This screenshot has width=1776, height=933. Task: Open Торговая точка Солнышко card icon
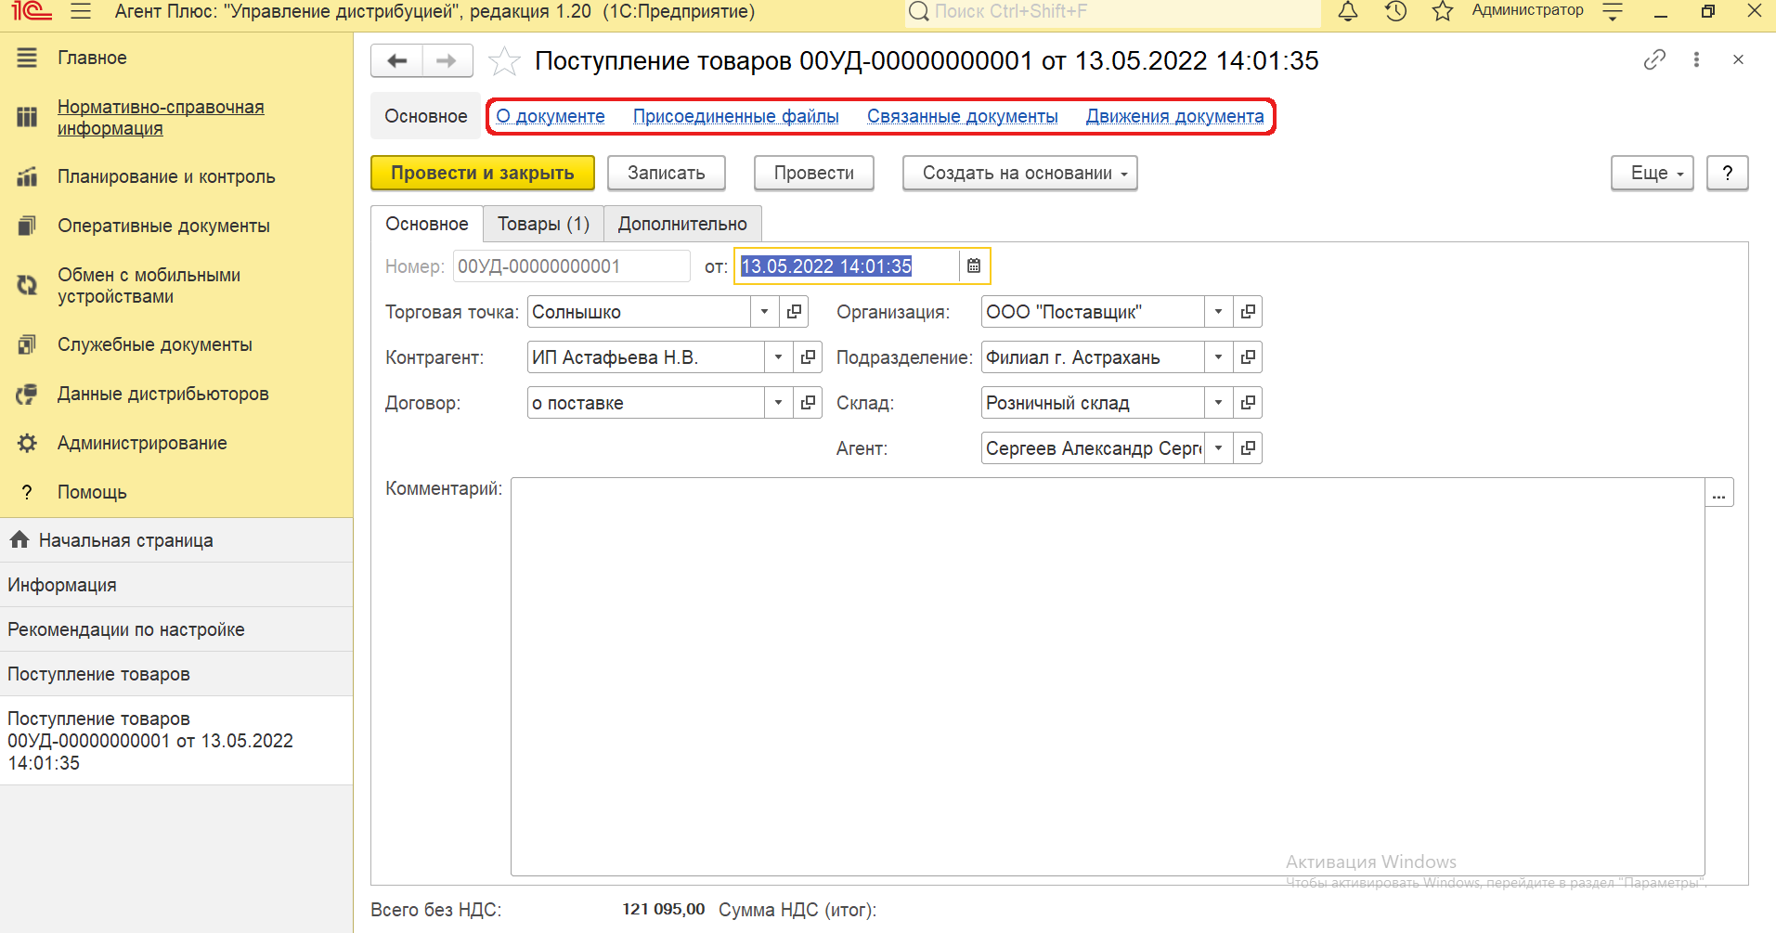point(794,312)
